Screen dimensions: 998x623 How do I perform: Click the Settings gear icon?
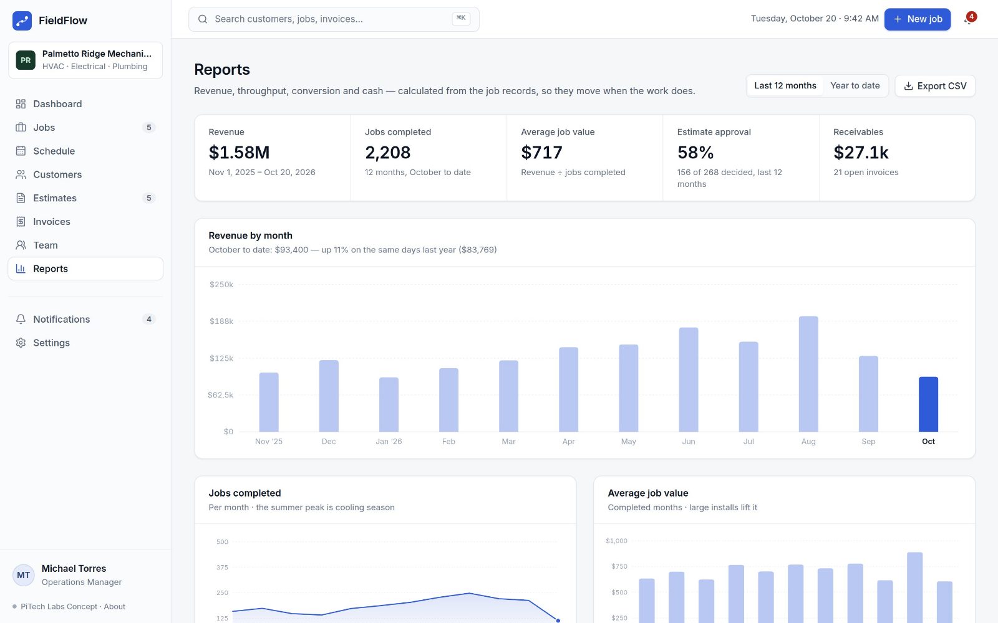[x=21, y=343]
